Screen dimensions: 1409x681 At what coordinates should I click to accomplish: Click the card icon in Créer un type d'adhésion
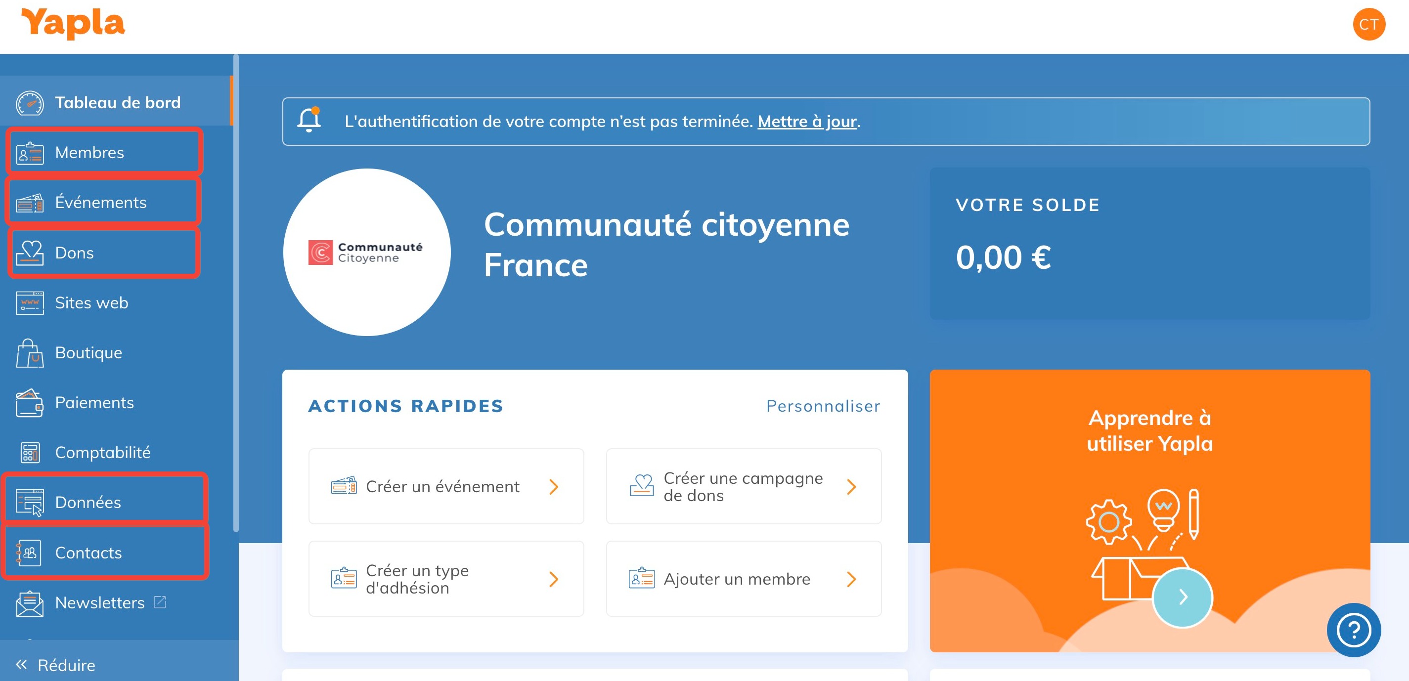tap(344, 578)
